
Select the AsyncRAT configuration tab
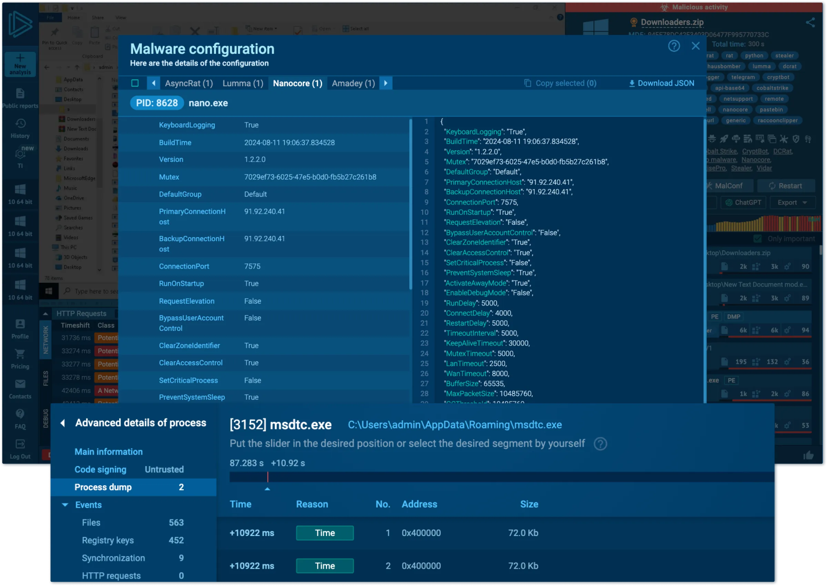coord(188,83)
